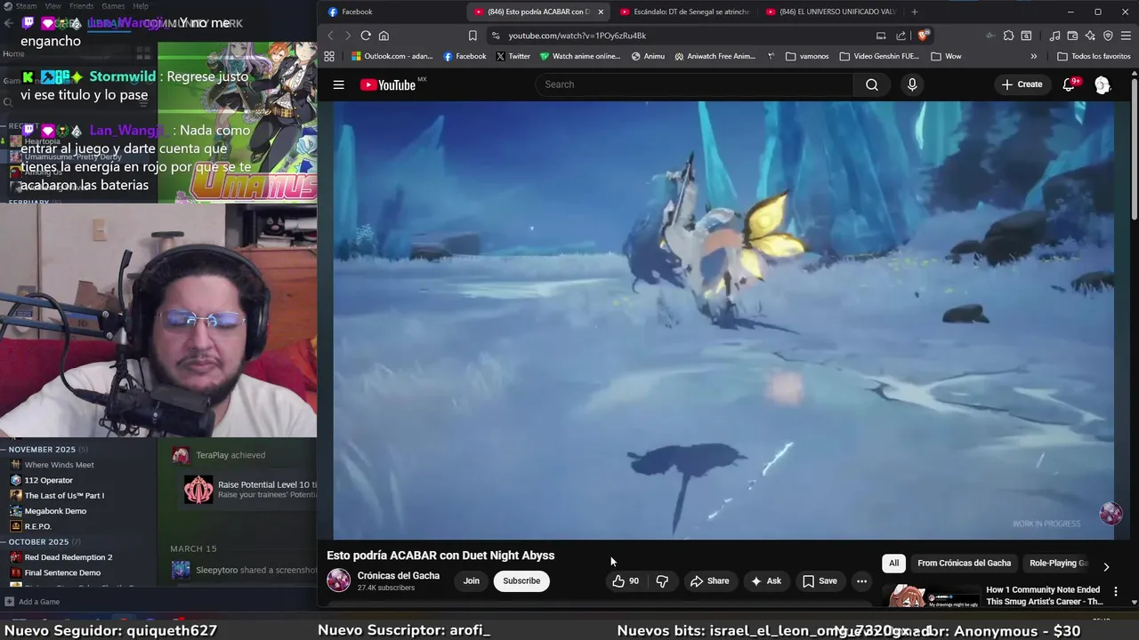Click the YouTube search magnifier button
Image resolution: width=1139 pixels, height=640 pixels.
(871, 84)
